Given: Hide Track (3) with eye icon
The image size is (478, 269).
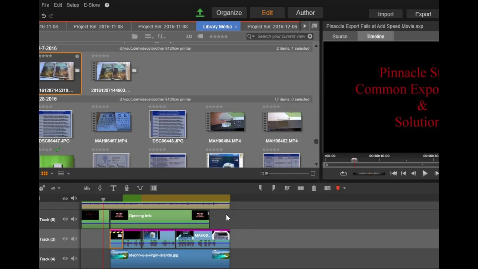Looking at the screenshot, I should pos(65,239).
